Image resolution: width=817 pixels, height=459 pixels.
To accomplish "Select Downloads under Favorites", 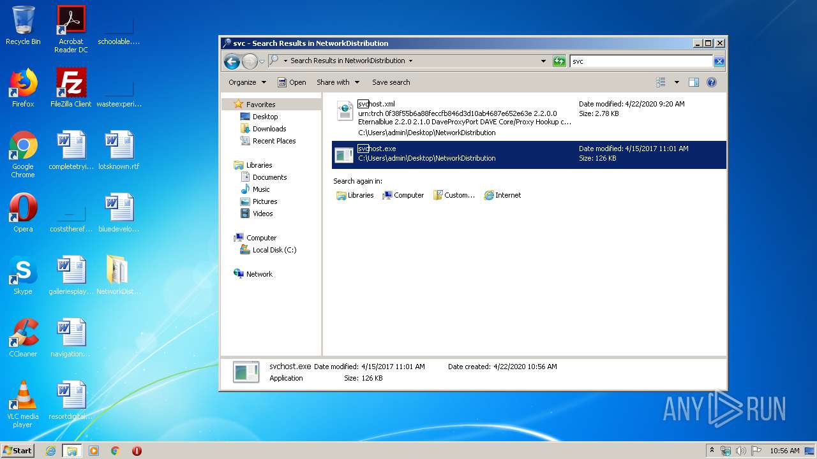I will point(269,129).
